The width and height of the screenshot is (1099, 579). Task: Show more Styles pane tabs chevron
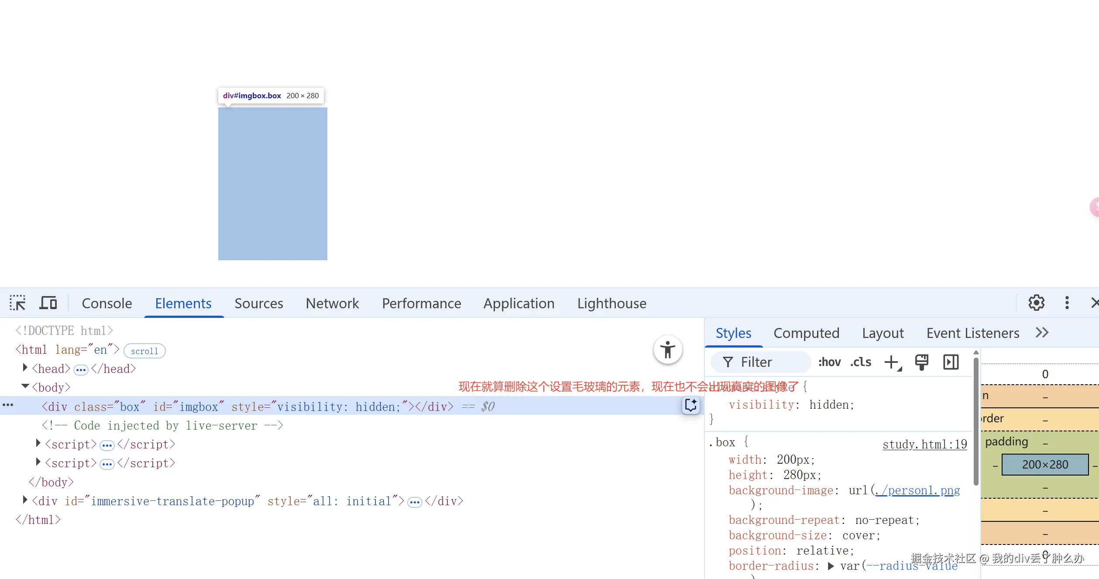click(1042, 333)
